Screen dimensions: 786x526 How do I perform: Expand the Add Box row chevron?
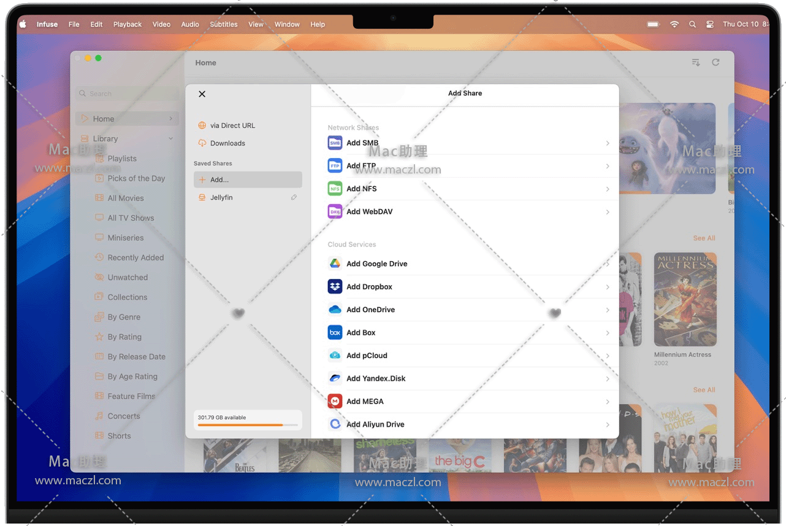pyautogui.click(x=608, y=333)
